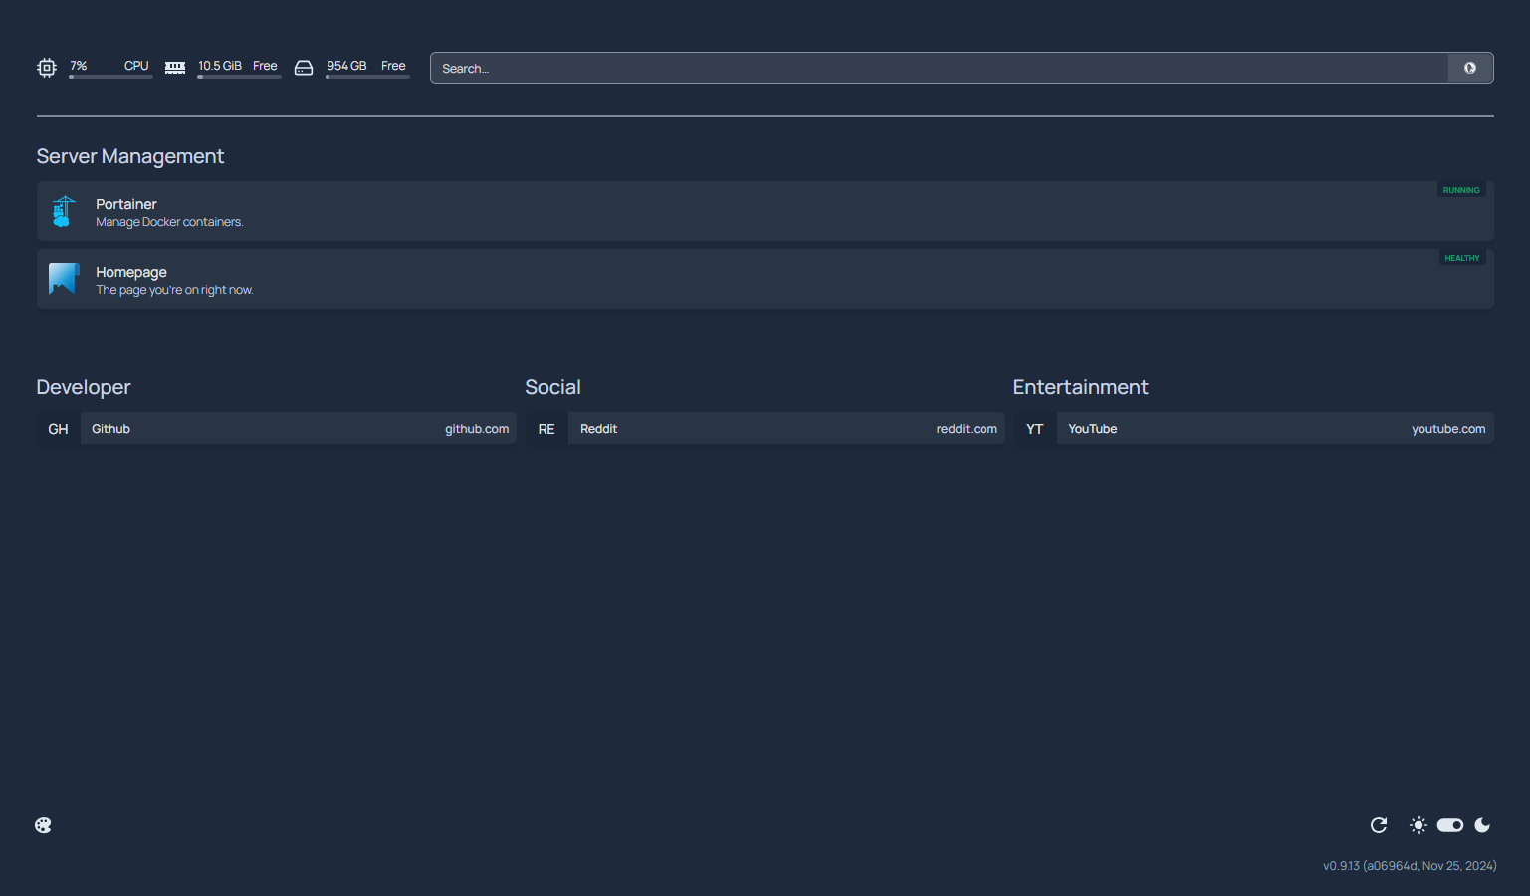Screen dimensions: 1530x896
Task: Collapse the Entertainment group
Action: tap(1080, 387)
